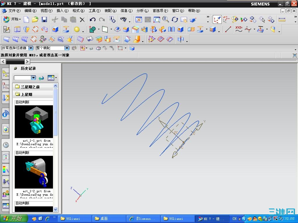Click the pin icon beside 历史记录
The image size is (298, 223).
[x=16, y=69]
